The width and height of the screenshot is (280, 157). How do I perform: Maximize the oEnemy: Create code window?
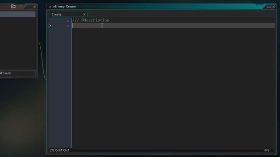click(269, 7)
